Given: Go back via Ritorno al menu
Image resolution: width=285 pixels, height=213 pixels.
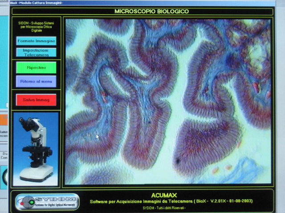Looking at the screenshot, I should tap(36, 82).
